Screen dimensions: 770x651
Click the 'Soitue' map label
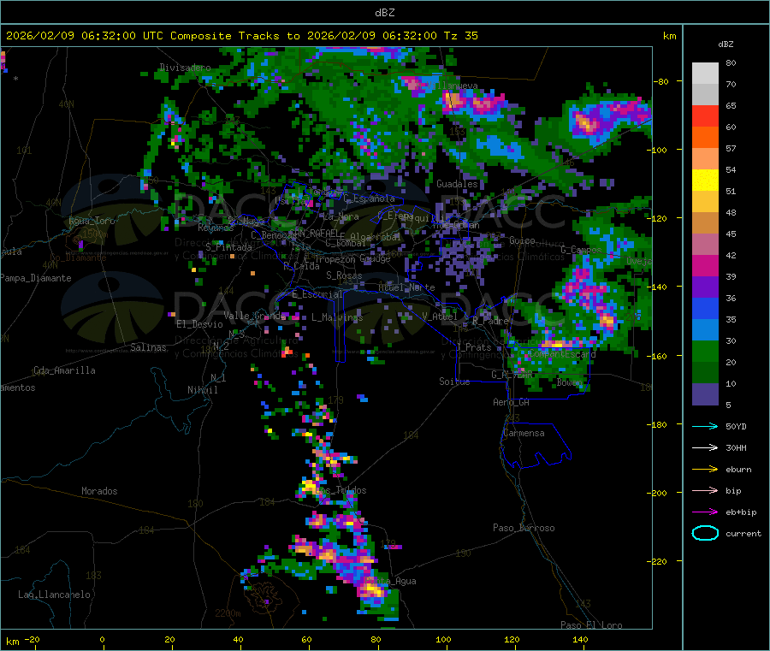pos(454,382)
